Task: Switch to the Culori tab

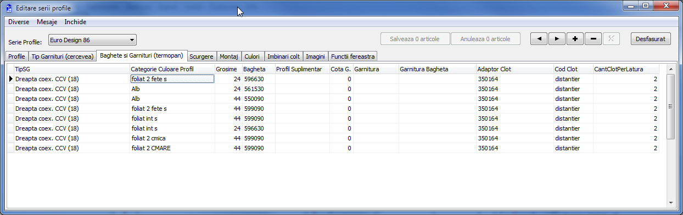Action: pos(252,56)
